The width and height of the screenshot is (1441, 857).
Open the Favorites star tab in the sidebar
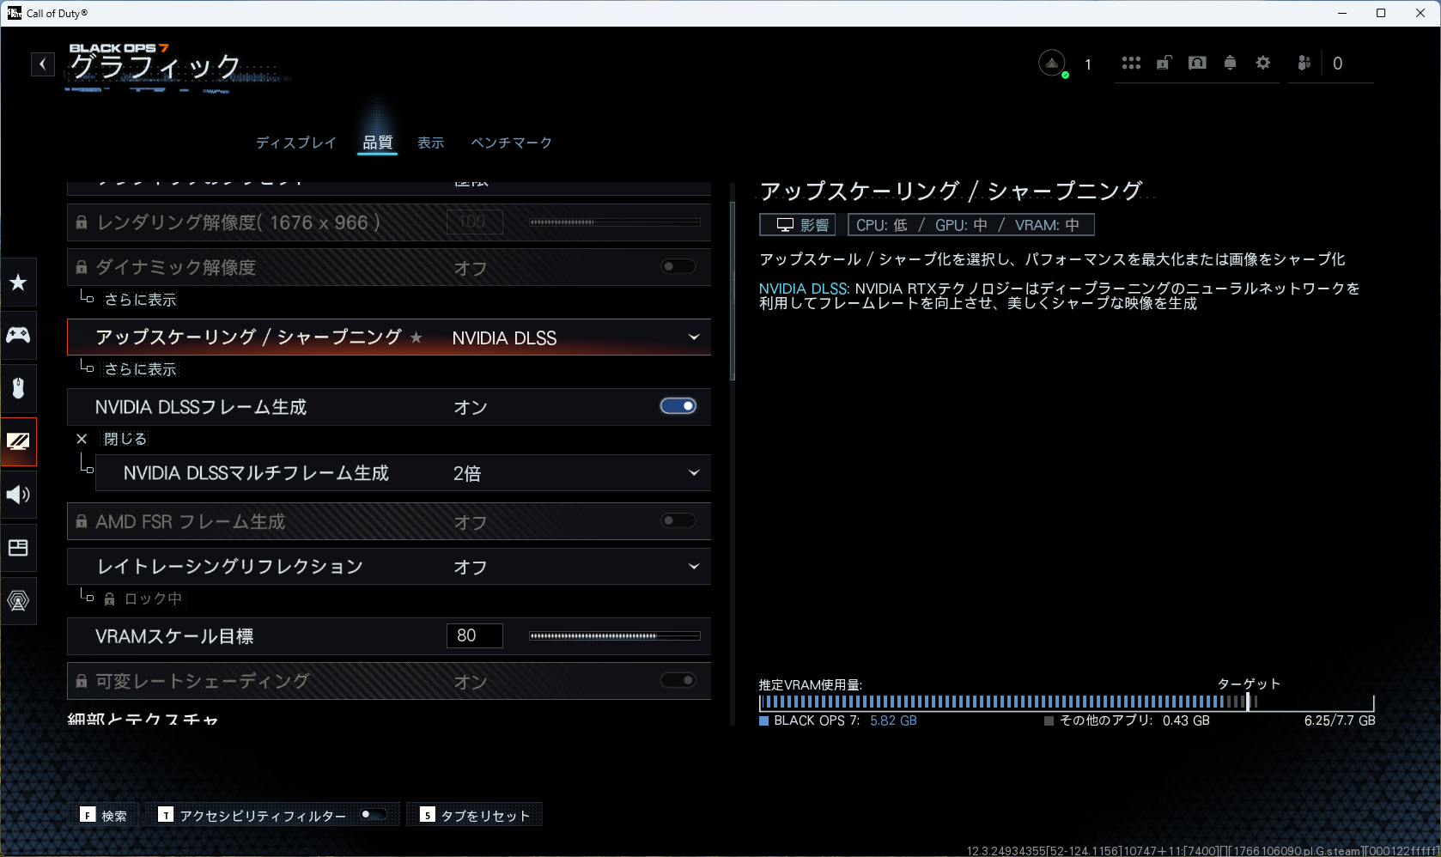[x=18, y=283]
